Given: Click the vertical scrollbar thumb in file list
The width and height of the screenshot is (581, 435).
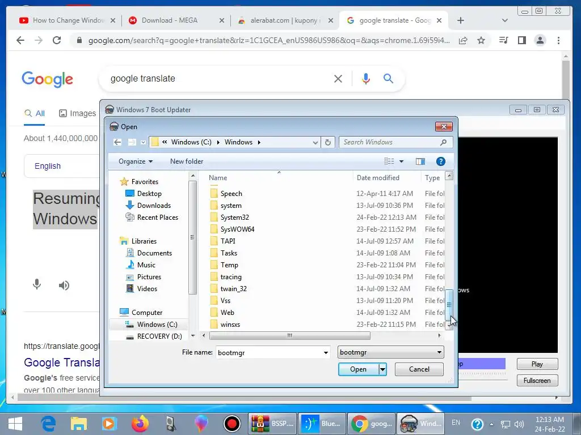Looking at the screenshot, I should click(449, 304).
